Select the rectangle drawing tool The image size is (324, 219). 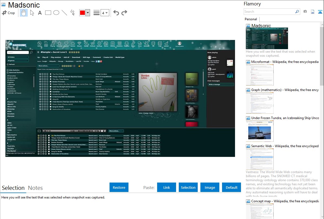(x=48, y=13)
